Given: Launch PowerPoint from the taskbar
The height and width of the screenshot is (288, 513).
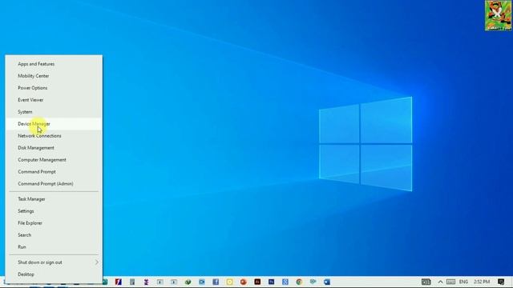Looking at the screenshot, I should point(244,282).
